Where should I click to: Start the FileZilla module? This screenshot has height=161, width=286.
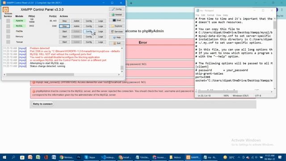coord(64,31)
